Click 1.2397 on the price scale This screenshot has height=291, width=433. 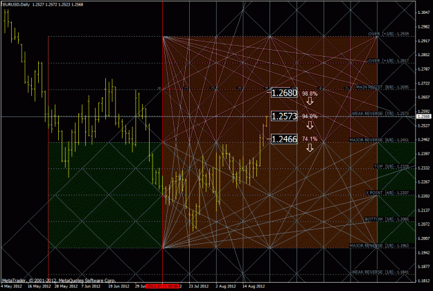click(x=424, y=154)
